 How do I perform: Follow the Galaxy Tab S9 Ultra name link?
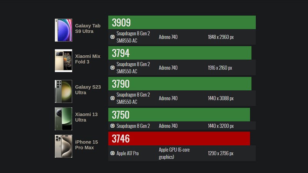(88, 28)
